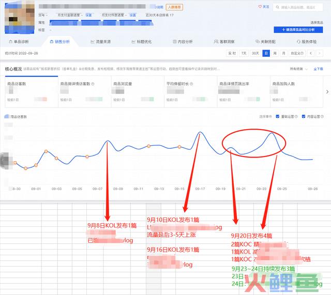Screen dimensions: 331x295
Task: Click event marker on chart near 09-15
Action: 179,147
